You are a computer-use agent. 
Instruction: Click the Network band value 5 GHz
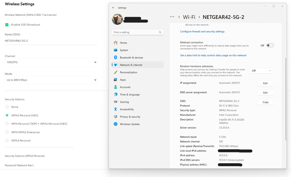[222, 137]
